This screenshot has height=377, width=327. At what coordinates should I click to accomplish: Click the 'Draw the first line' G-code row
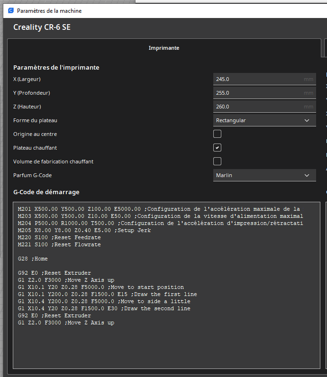(x=107, y=294)
